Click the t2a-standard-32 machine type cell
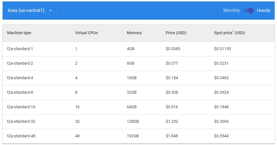Screen dimensions: 277x145 tap(21, 121)
